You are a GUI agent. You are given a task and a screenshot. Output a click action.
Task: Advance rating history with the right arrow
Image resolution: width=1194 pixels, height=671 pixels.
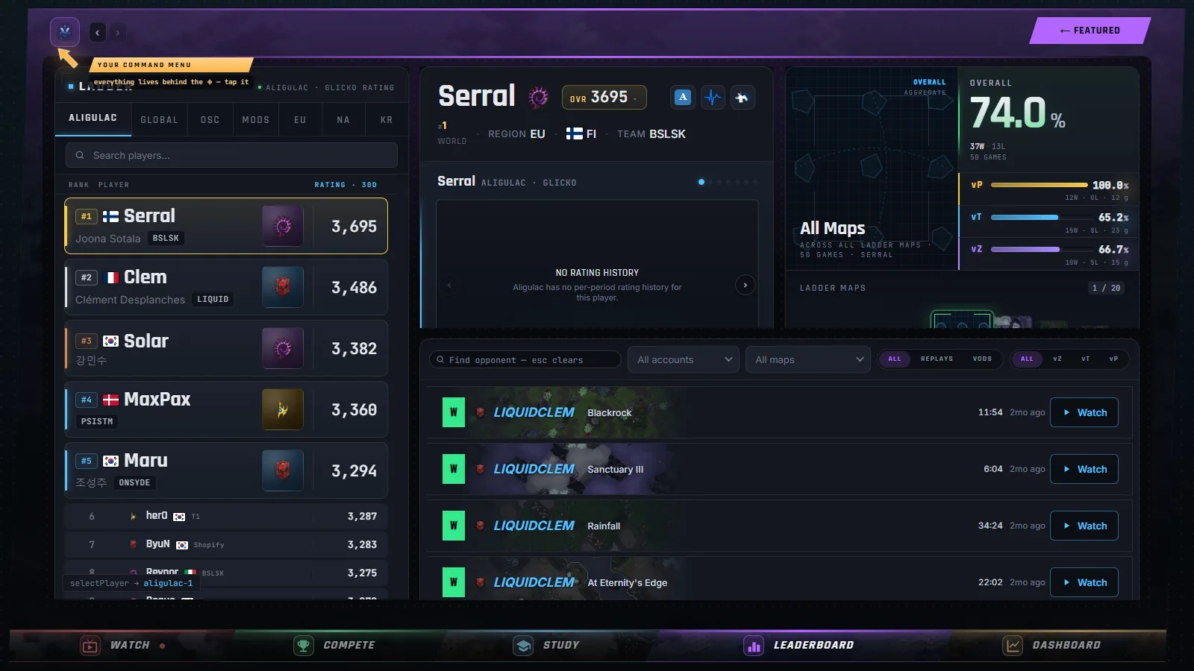(x=745, y=285)
